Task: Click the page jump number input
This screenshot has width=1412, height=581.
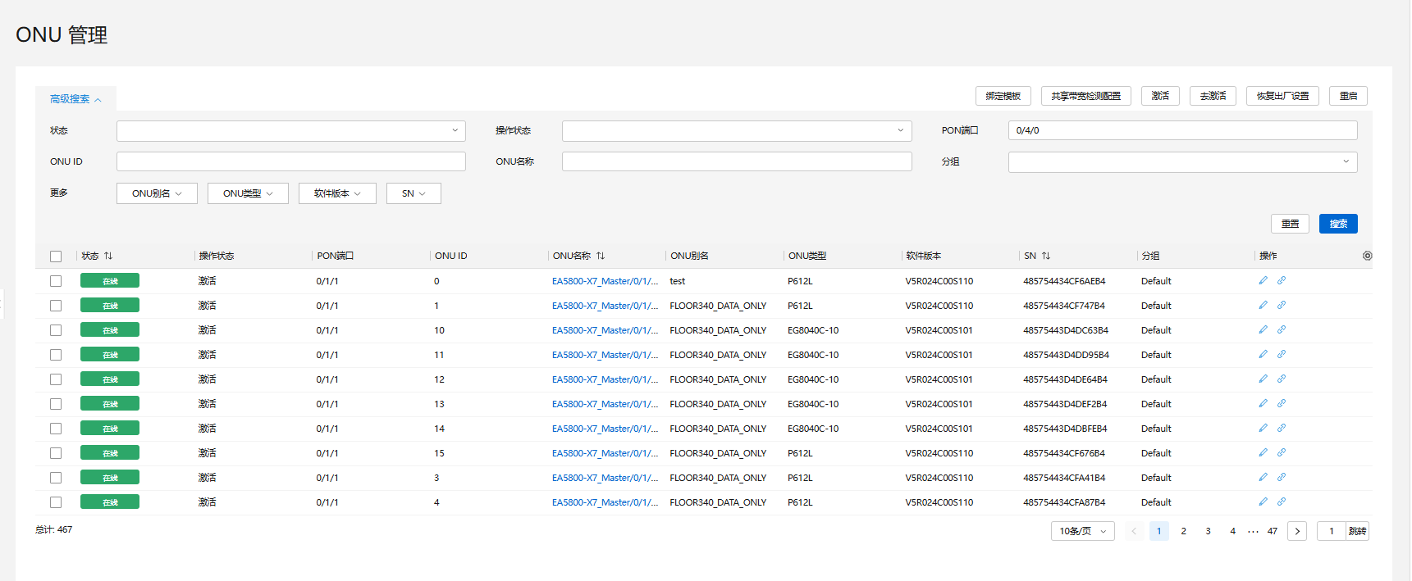Action: [x=1332, y=531]
